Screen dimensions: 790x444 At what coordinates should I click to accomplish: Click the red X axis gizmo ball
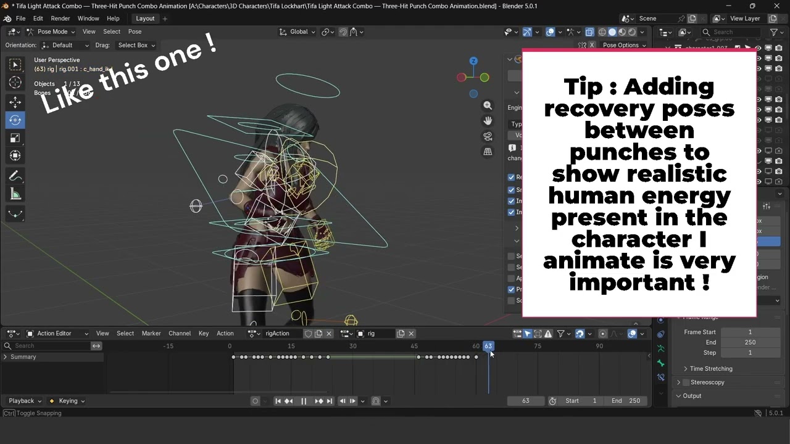462,77
